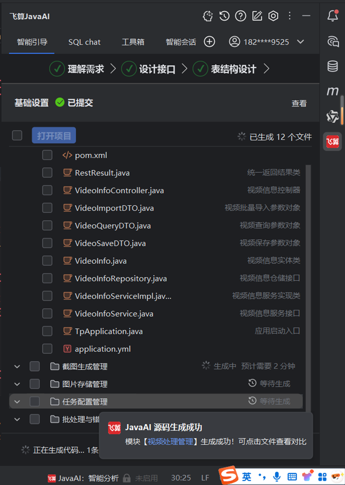The width and height of the screenshot is (345, 485).
Task: Click the user avatar icon
Action: coord(234,41)
